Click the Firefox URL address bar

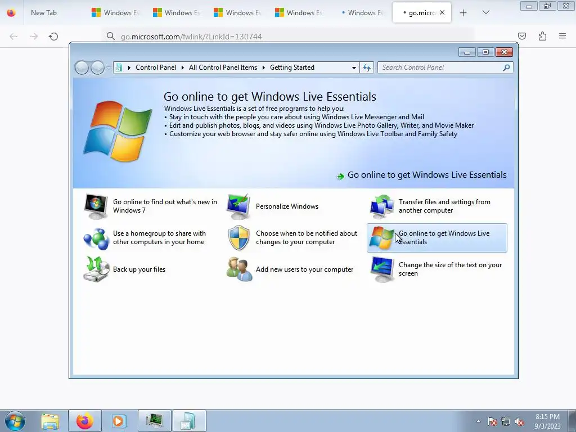pos(287,37)
